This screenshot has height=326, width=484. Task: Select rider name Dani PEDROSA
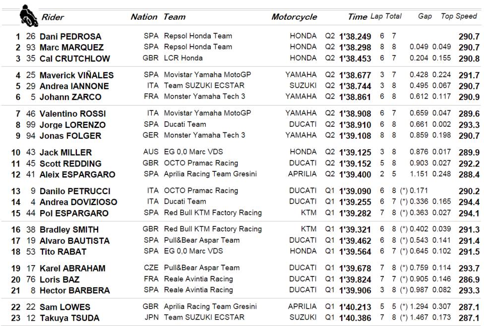coord(70,37)
